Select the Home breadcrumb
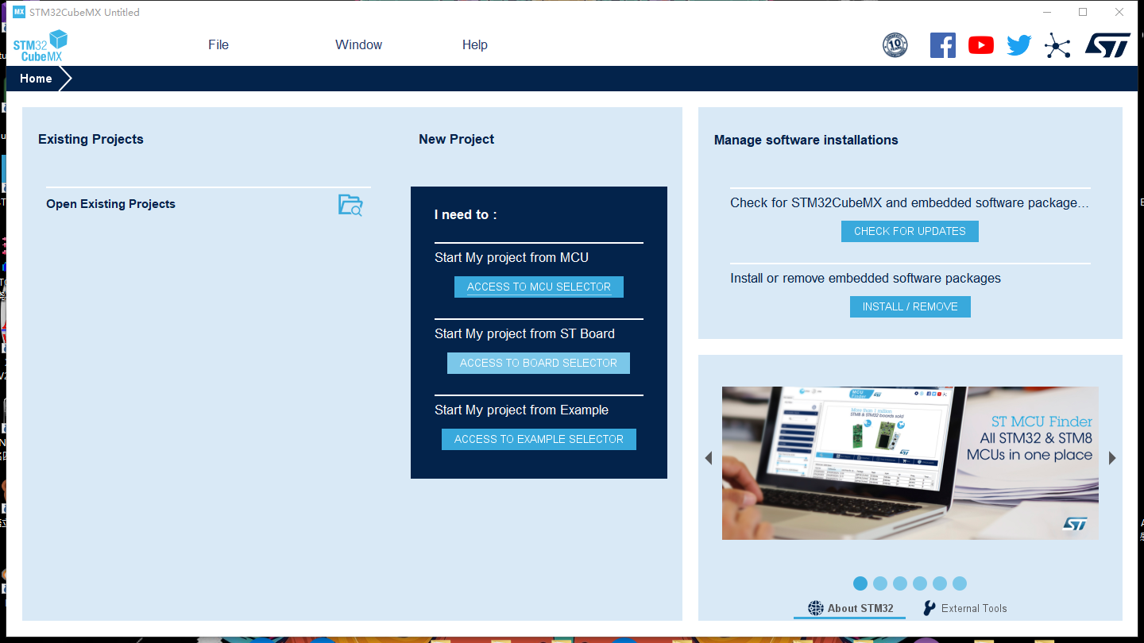The width and height of the screenshot is (1144, 643). click(x=36, y=79)
